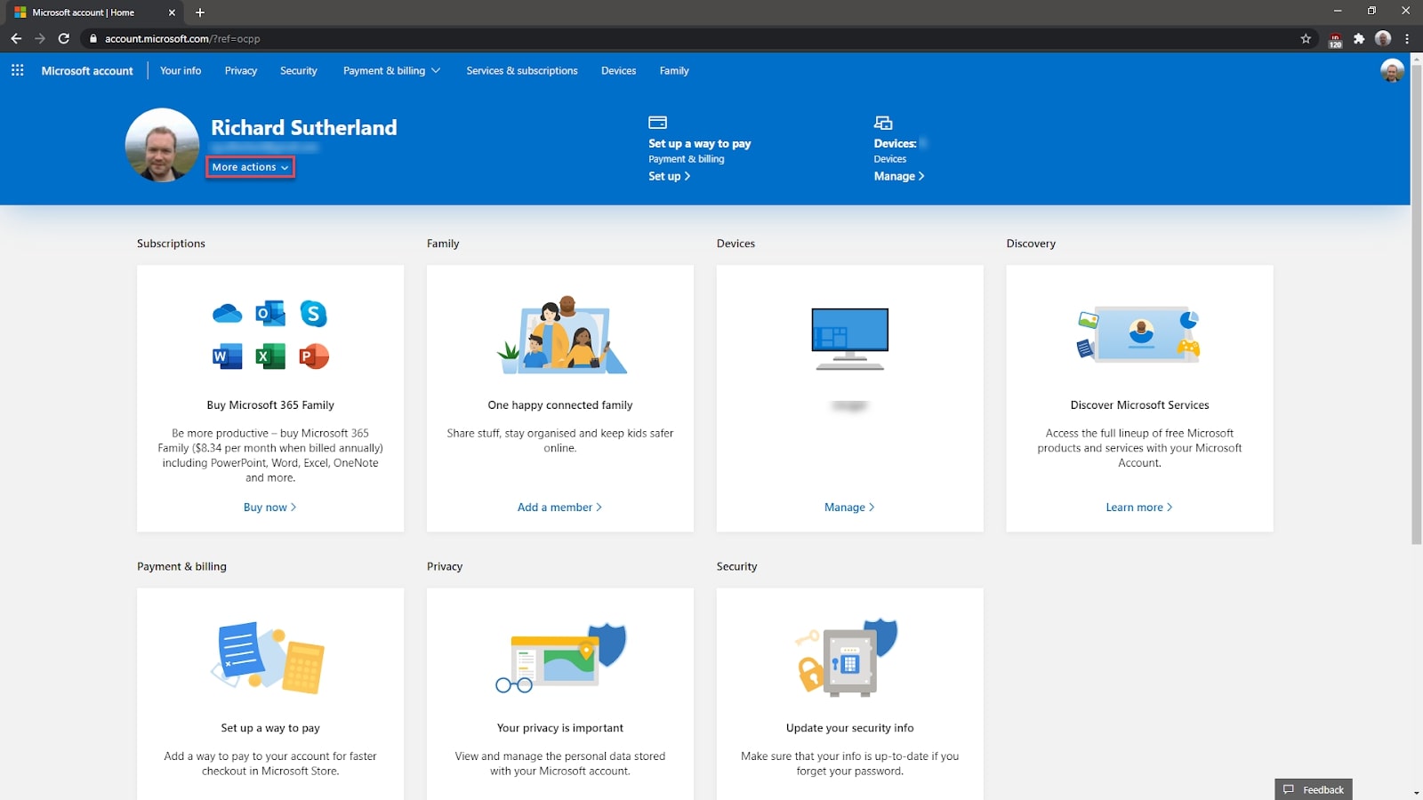Expand the Payment & billing menu
The width and height of the screenshot is (1423, 800).
click(x=391, y=70)
